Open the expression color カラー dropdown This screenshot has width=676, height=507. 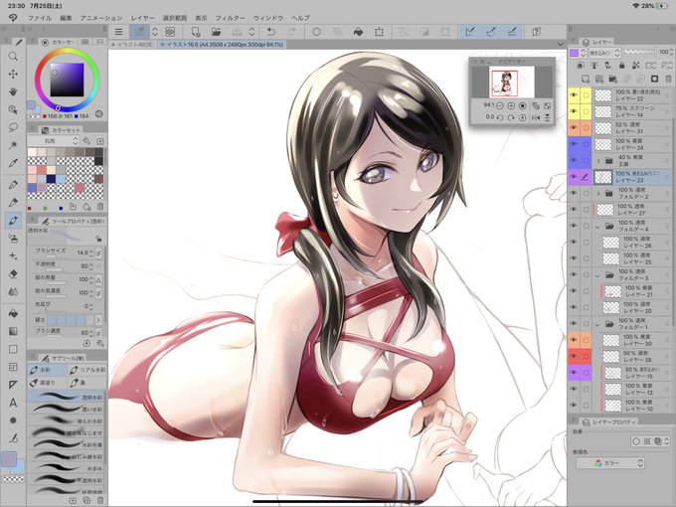coord(610,463)
